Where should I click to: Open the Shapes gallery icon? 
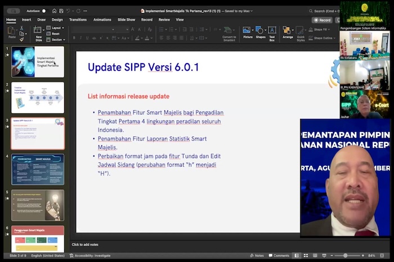click(x=260, y=33)
